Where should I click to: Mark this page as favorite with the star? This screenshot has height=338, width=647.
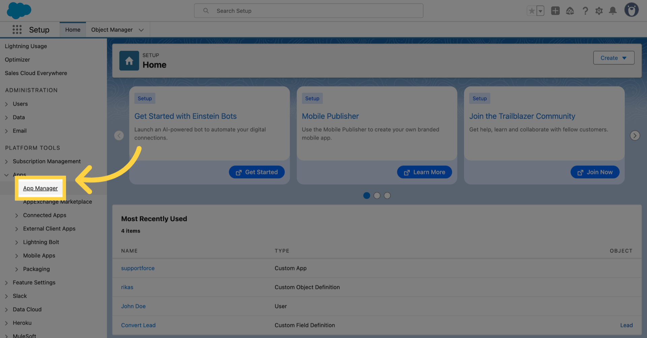point(531,10)
